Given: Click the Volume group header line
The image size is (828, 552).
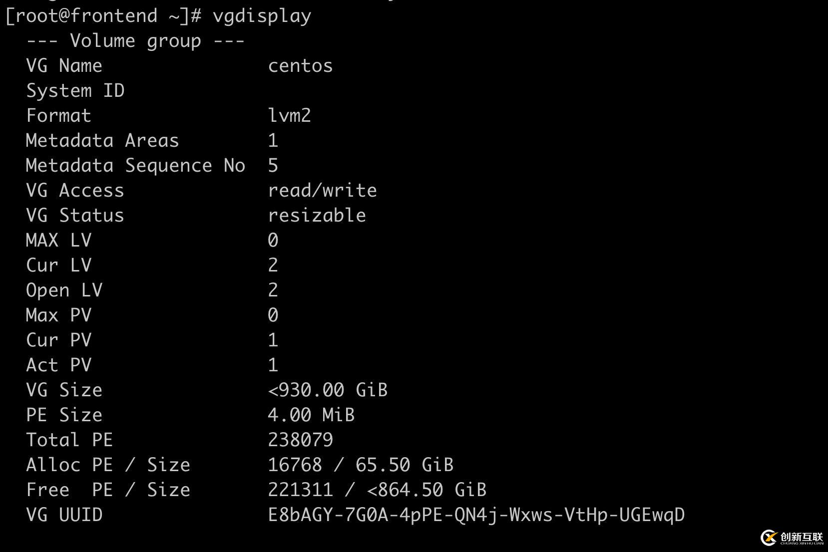Looking at the screenshot, I should coord(135,41).
